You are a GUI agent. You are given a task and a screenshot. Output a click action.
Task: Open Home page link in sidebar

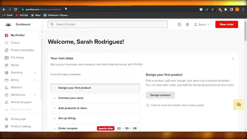[18, 119]
